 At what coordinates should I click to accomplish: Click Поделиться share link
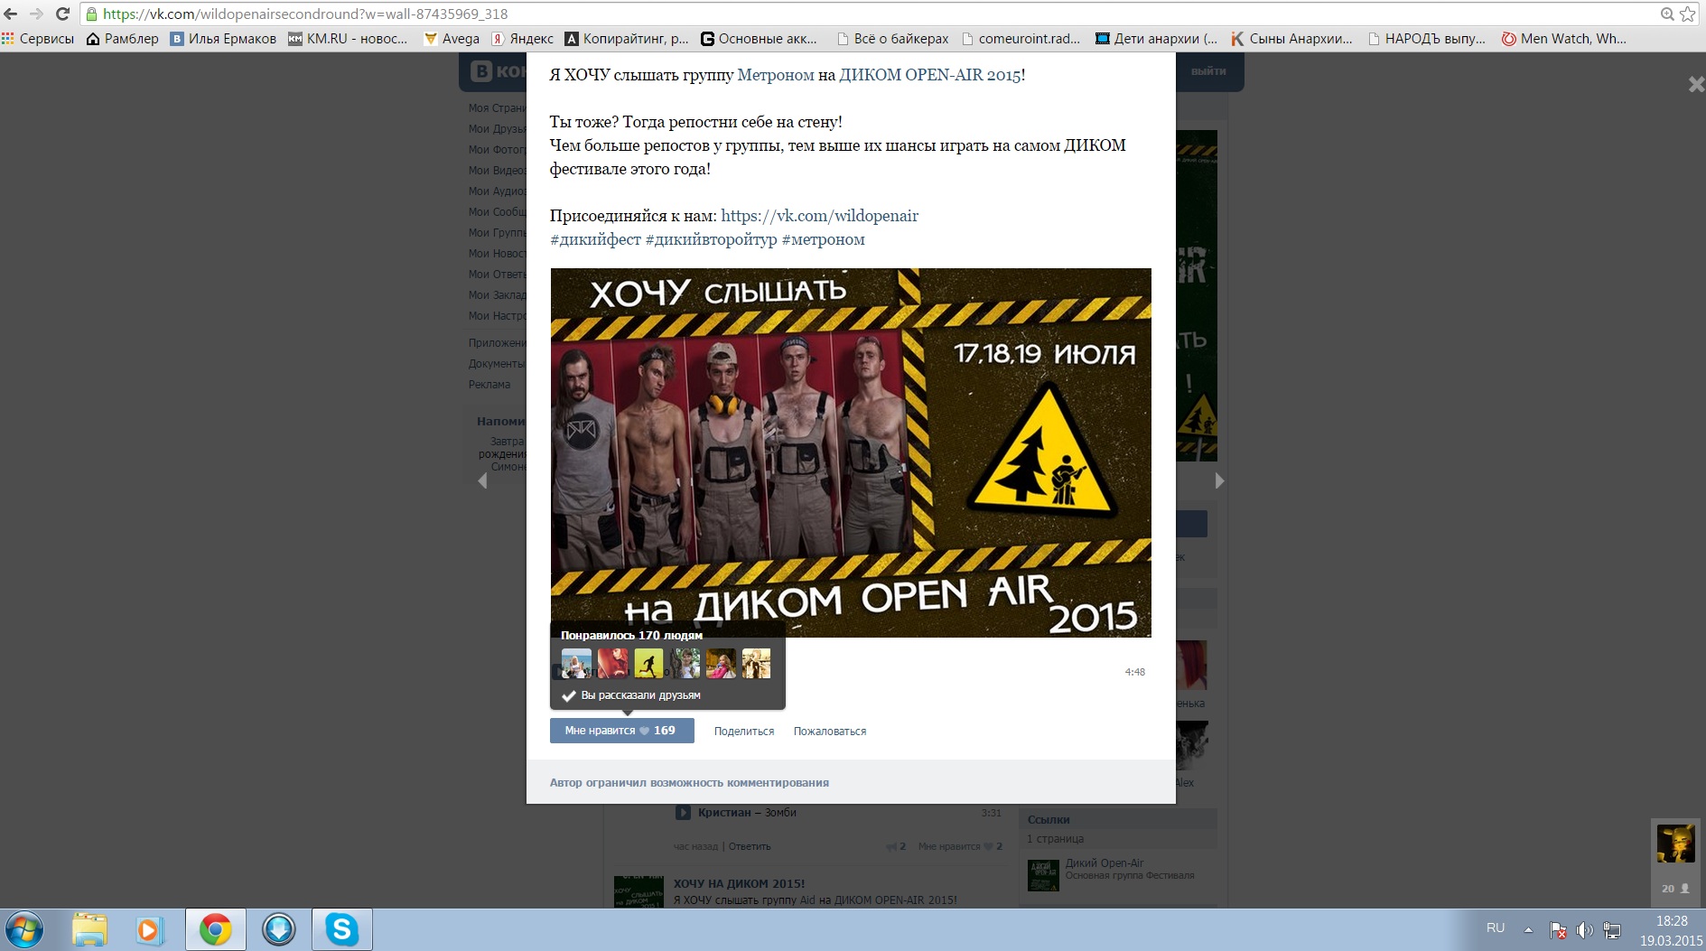click(x=744, y=732)
